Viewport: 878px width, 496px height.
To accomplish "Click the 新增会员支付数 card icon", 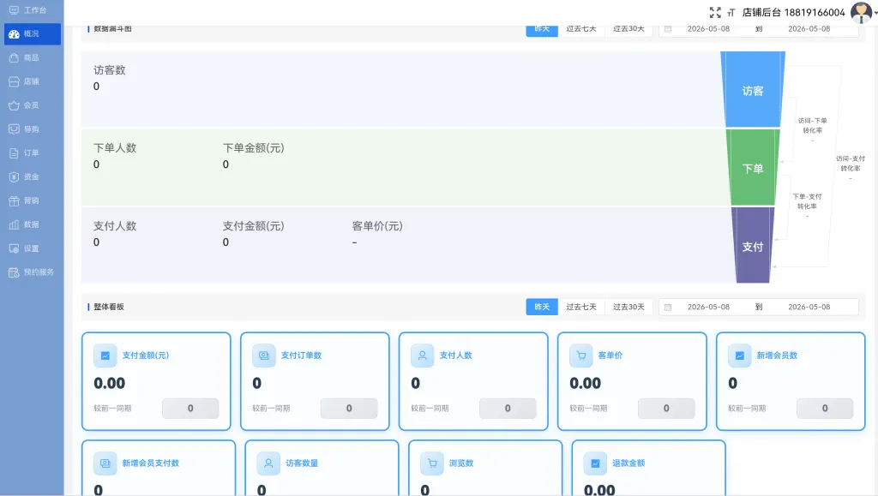I will tap(105, 463).
